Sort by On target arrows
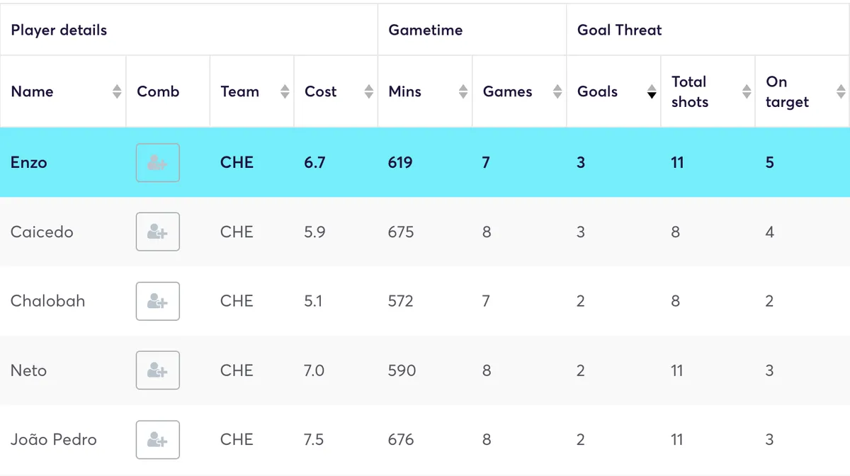Viewport: 850px width, 476px height. click(840, 91)
